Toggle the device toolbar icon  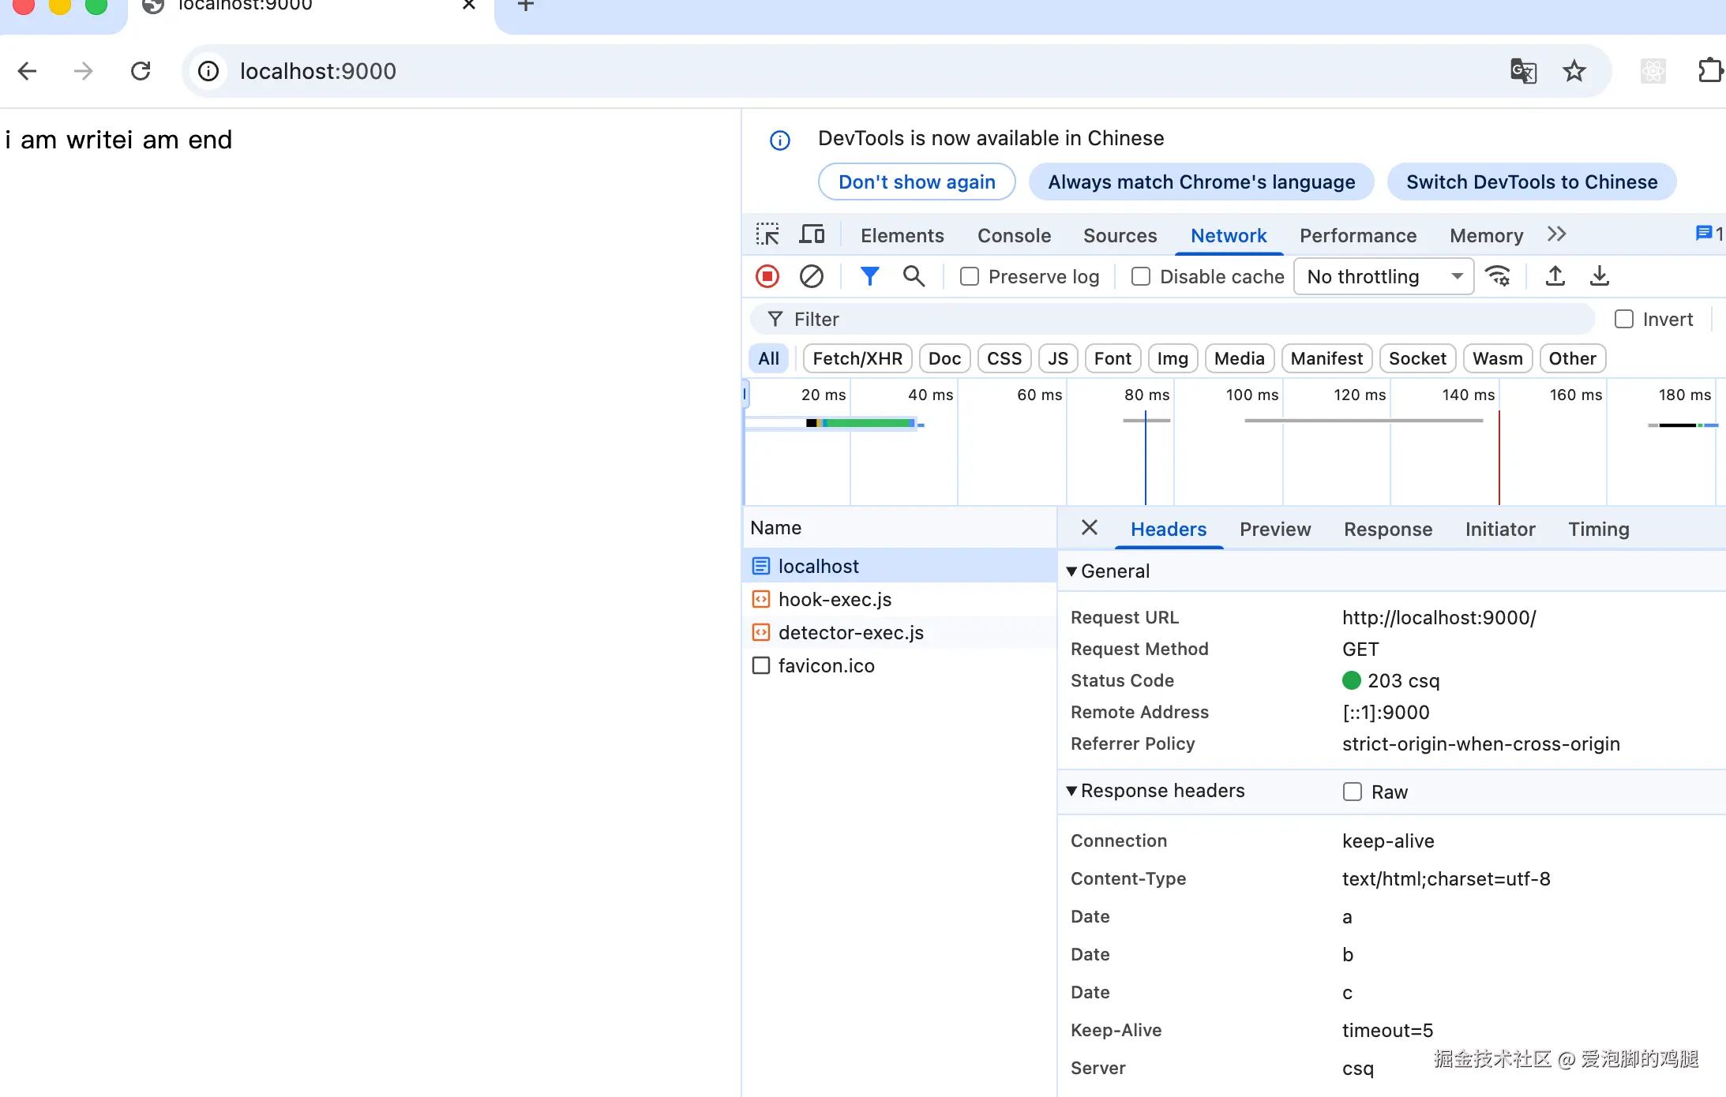[812, 235]
